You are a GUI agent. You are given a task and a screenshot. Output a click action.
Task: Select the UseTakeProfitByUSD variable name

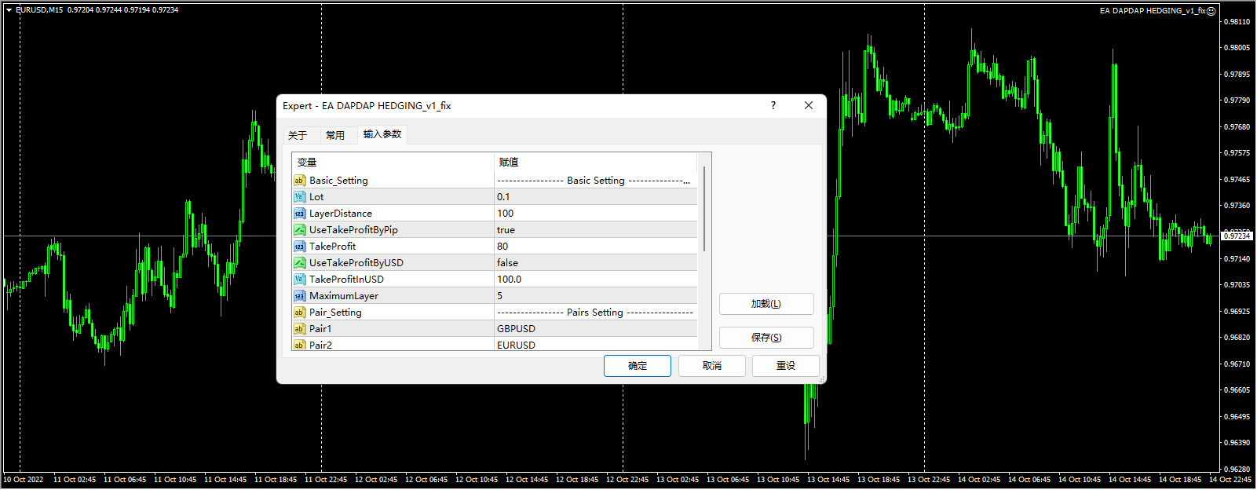pos(356,263)
